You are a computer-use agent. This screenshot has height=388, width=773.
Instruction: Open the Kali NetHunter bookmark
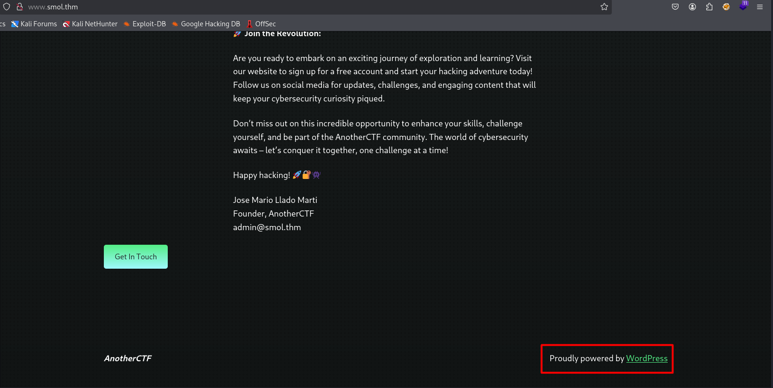[x=90, y=24]
